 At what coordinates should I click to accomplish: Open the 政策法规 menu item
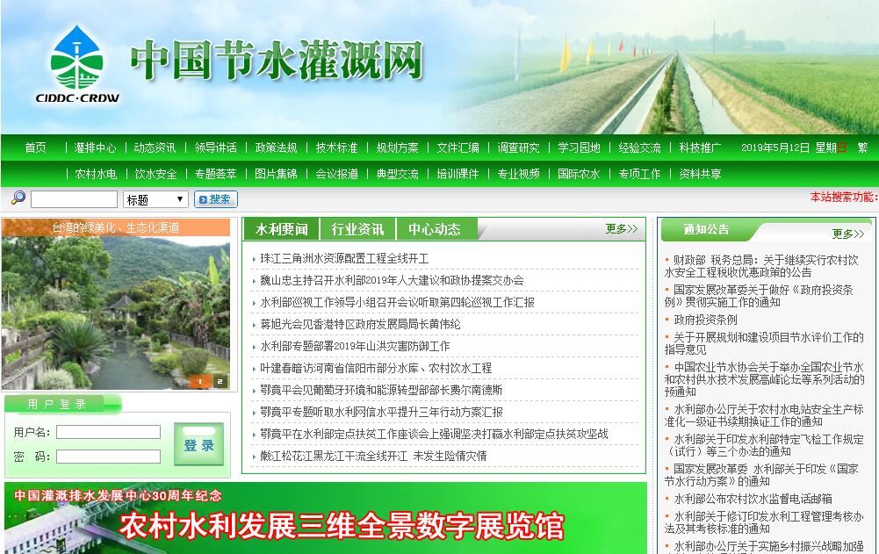click(277, 147)
